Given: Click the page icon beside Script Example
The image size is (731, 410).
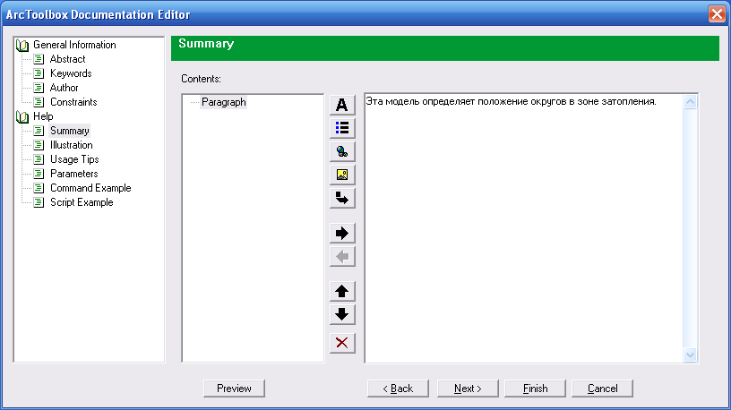Looking at the screenshot, I should pyautogui.click(x=39, y=202).
